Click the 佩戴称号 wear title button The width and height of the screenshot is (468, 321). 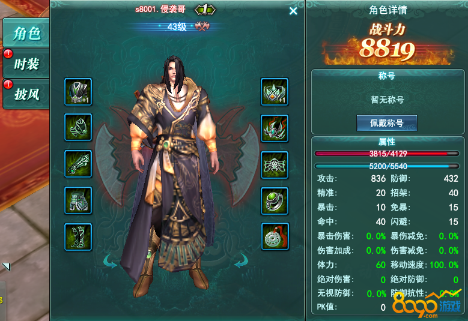click(x=387, y=123)
